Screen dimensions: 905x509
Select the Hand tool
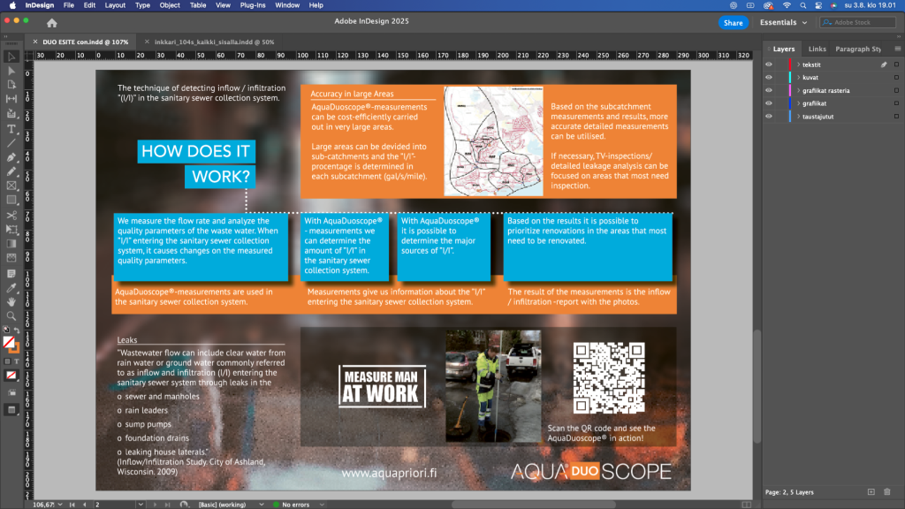[11, 302]
